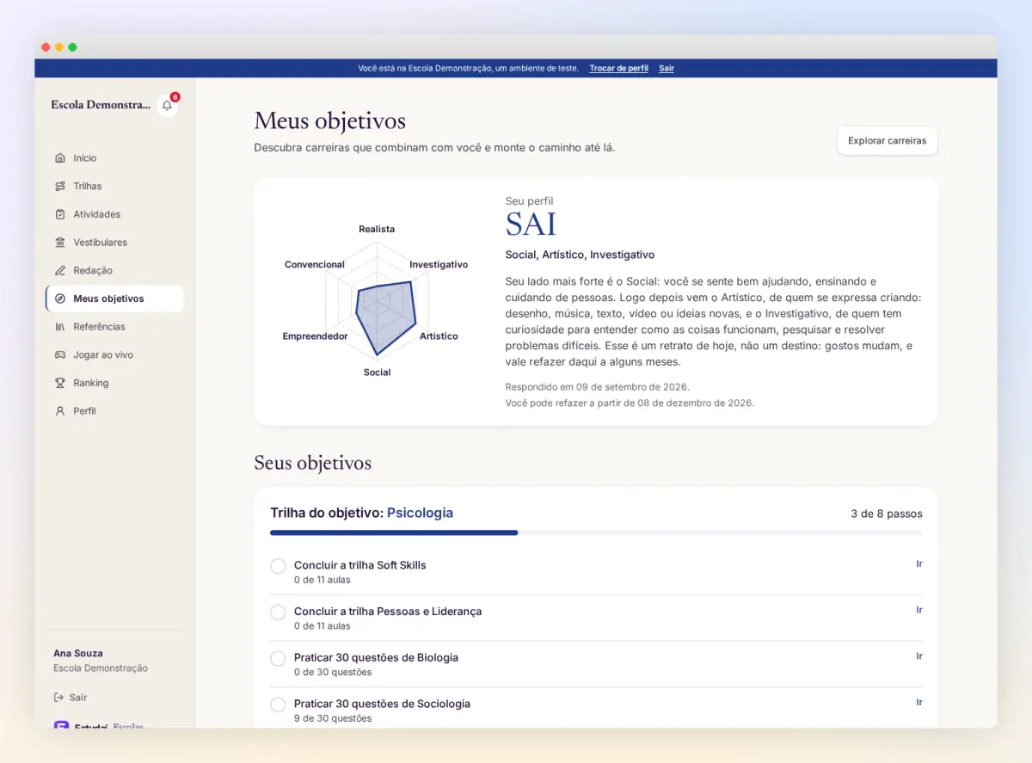The width and height of the screenshot is (1032, 763).
Task: Select Vestibulares in the sidebar
Action: 114,243
